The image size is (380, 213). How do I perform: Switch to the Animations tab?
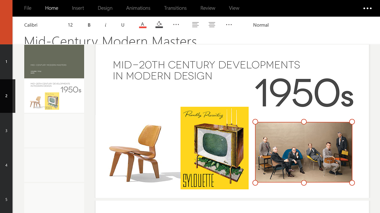coord(138,8)
